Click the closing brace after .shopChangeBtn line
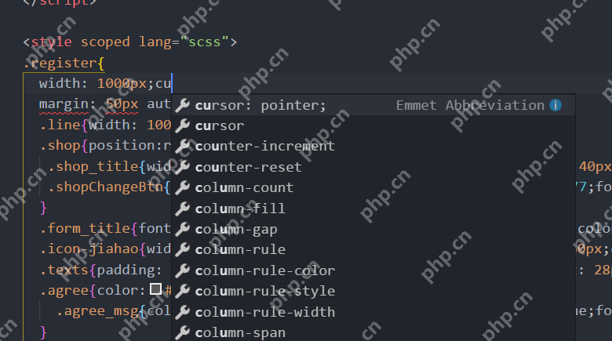This screenshot has width=612, height=341. pyautogui.click(x=44, y=208)
